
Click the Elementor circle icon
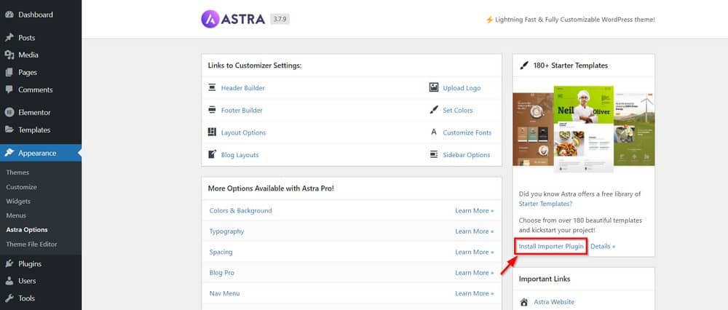point(9,112)
